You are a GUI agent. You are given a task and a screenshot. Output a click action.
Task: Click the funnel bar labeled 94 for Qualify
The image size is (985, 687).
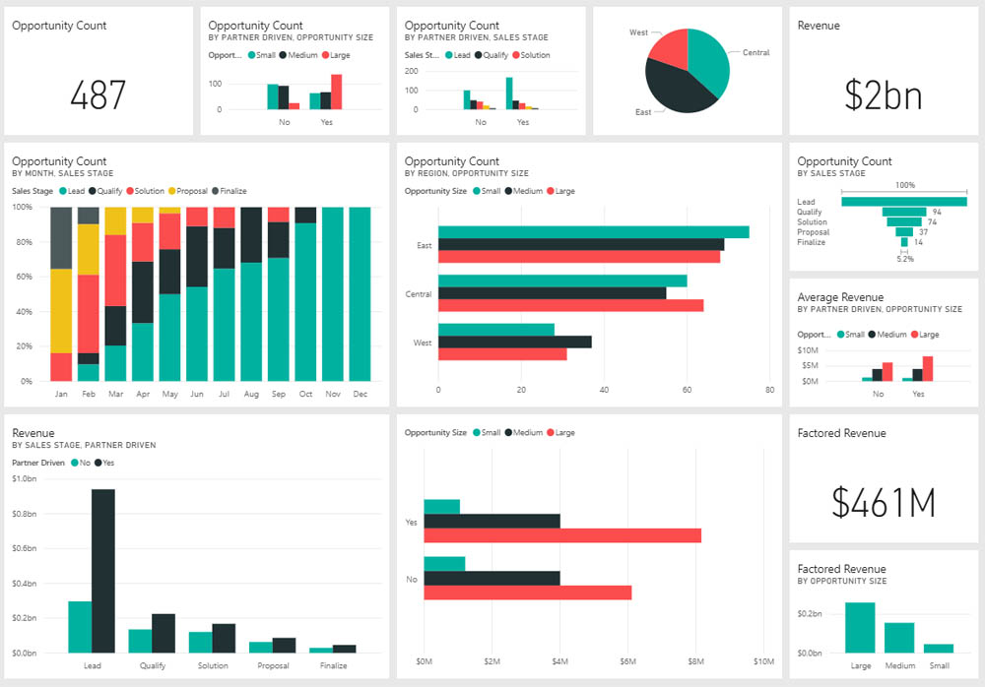point(904,212)
